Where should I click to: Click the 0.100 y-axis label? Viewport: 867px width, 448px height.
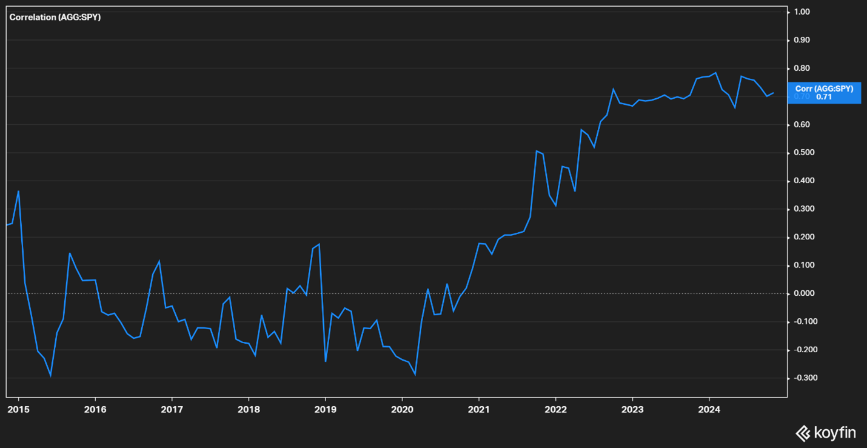[x=803, y=266]
